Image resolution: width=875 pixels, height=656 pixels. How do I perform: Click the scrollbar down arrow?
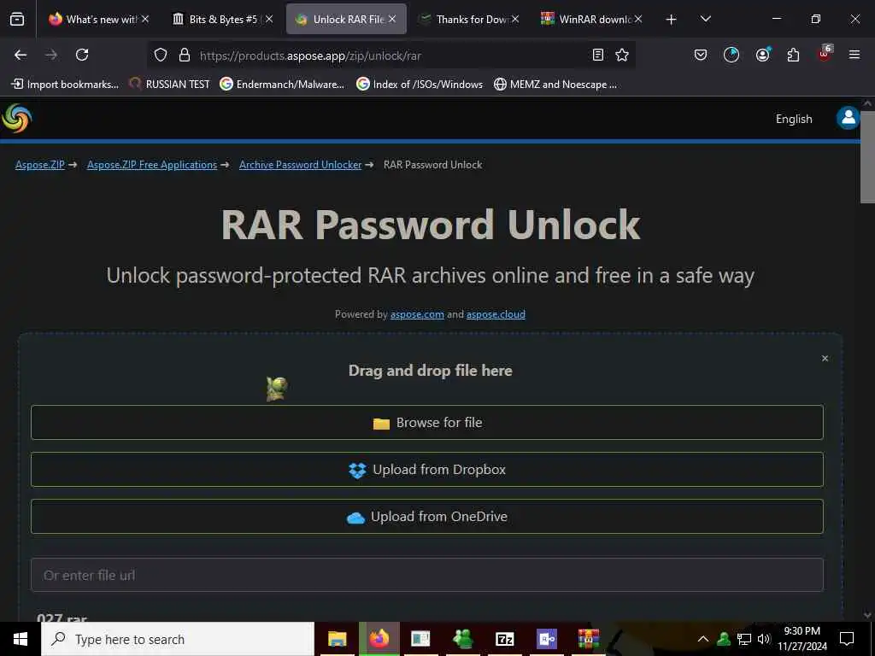tap(867, 615)
